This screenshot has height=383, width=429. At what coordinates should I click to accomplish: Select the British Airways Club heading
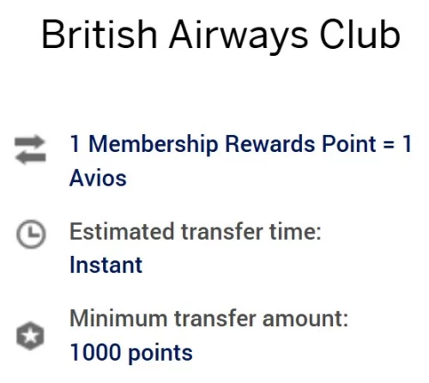(221, 35)
